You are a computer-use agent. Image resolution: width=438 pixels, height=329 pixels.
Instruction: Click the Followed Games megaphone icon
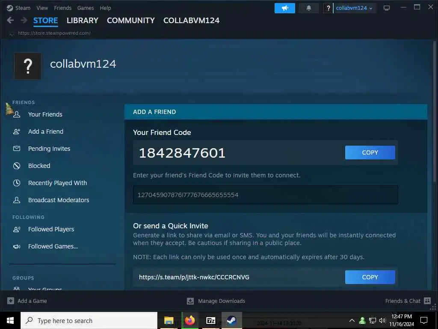pyautogui.click(x=17, y=246)
